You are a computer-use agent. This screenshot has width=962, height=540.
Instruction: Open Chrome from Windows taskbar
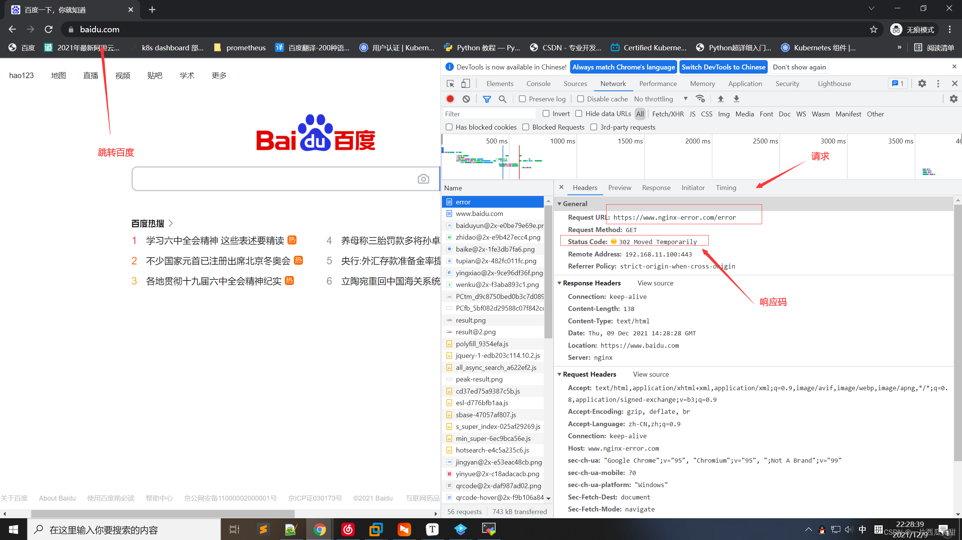[319, 529]
